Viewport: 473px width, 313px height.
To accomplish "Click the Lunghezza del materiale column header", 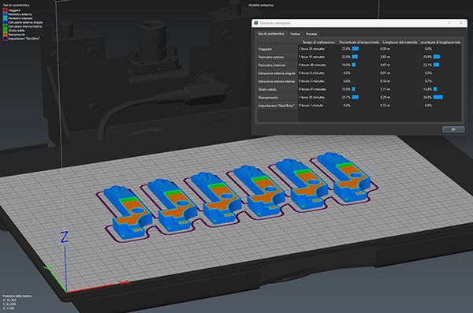I will tap(400, 43).
